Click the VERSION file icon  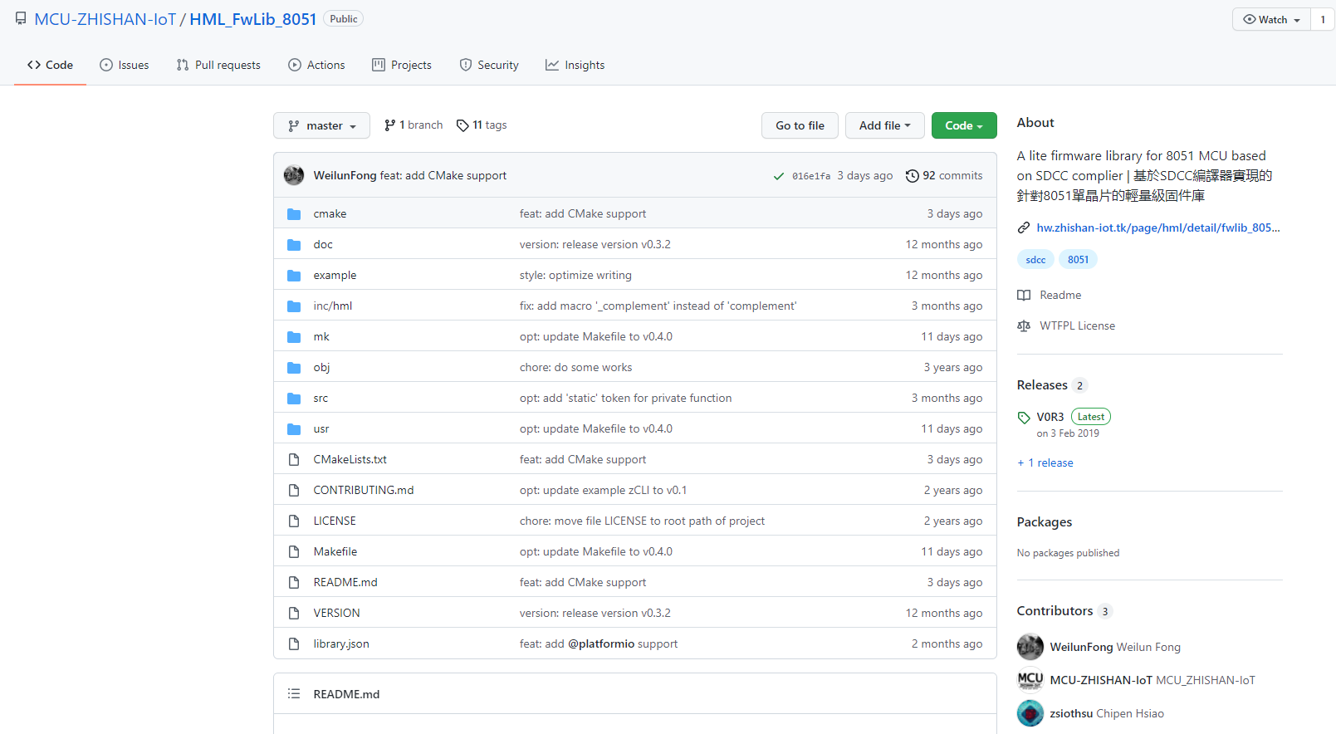pos(294,614)
